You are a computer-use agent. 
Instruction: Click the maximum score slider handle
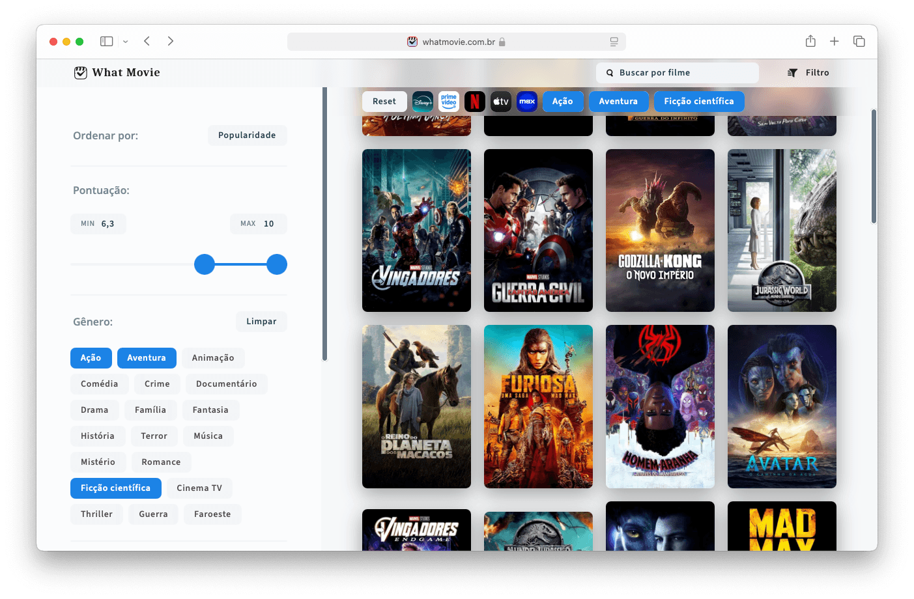(x=277, y=264)
